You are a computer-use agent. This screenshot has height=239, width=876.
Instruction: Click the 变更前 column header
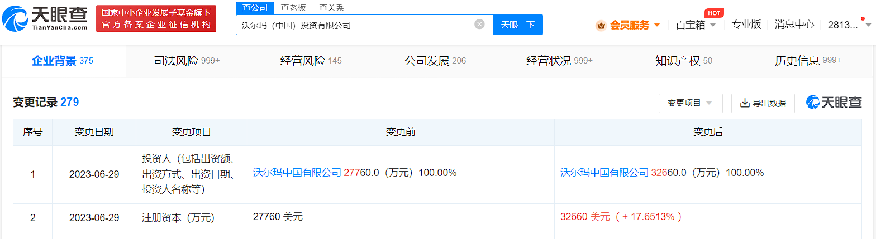(401, 132)
